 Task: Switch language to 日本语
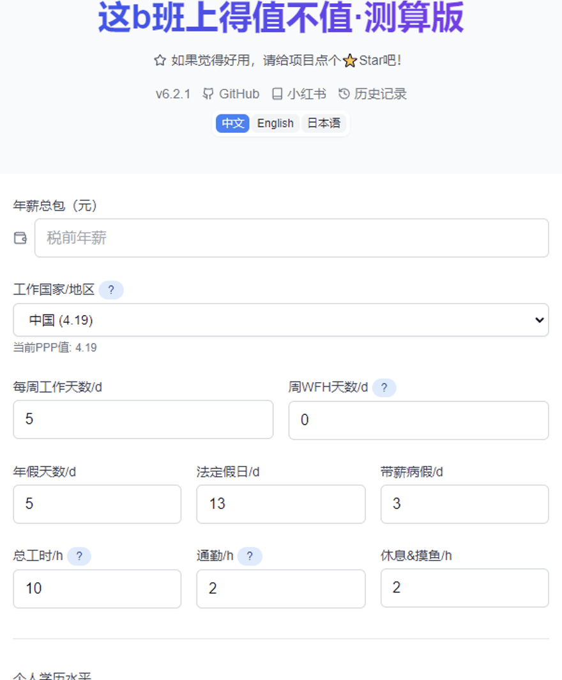(x=324, y=123)
